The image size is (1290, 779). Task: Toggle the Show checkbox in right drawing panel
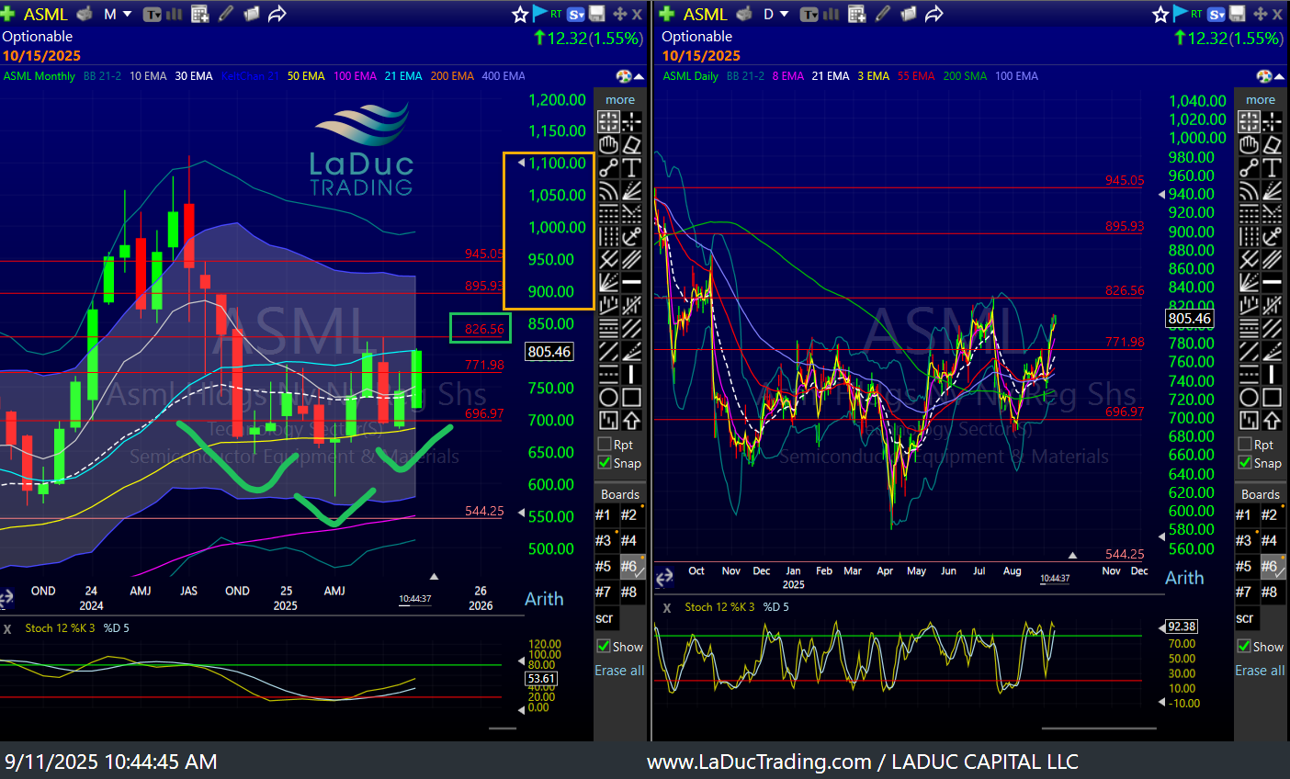coord(1245,647)
